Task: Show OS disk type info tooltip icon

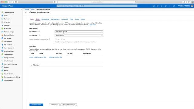Action: [40, 35]
